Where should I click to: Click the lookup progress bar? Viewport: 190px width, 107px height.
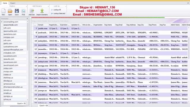98,18
